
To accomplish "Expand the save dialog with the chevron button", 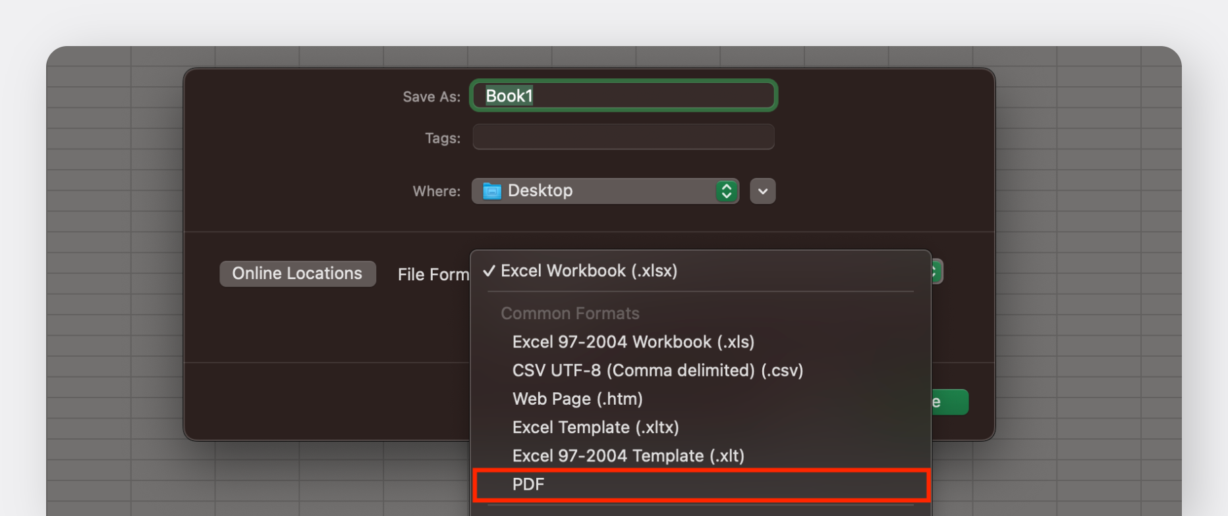I will tap(762, 192).
